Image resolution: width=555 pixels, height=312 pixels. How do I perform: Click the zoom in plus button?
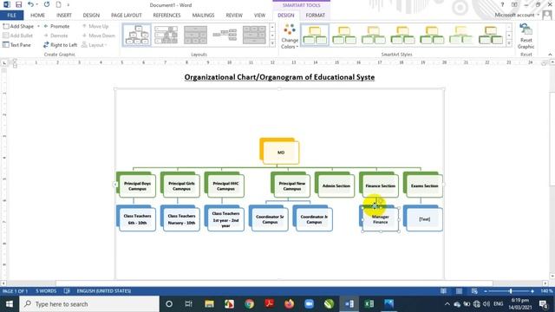click(x=532, y=291)
